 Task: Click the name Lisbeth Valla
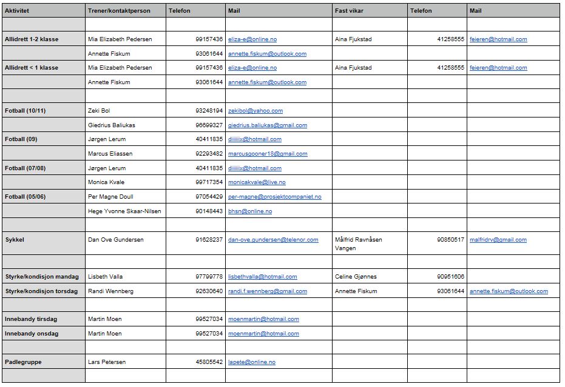tap(105, 277)
